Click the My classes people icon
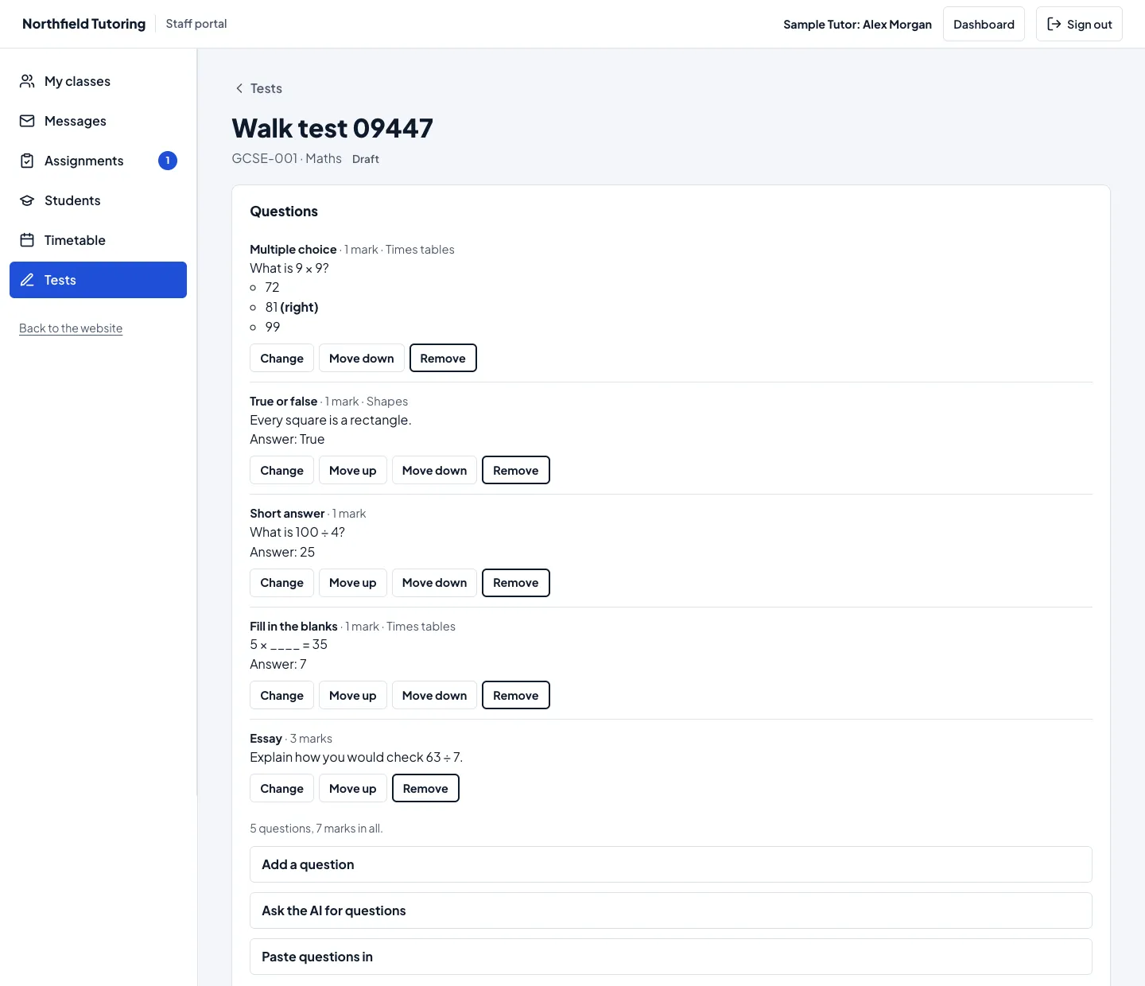This screenshot has width=1145, height=986. [x=27, y=81]
